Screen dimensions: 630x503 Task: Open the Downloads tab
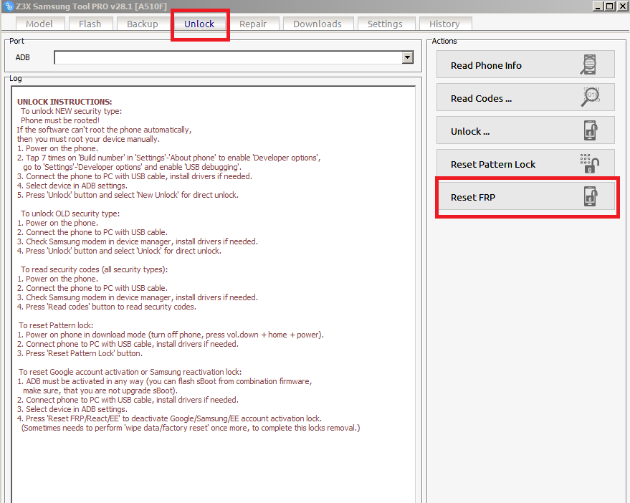coord(318,24)
